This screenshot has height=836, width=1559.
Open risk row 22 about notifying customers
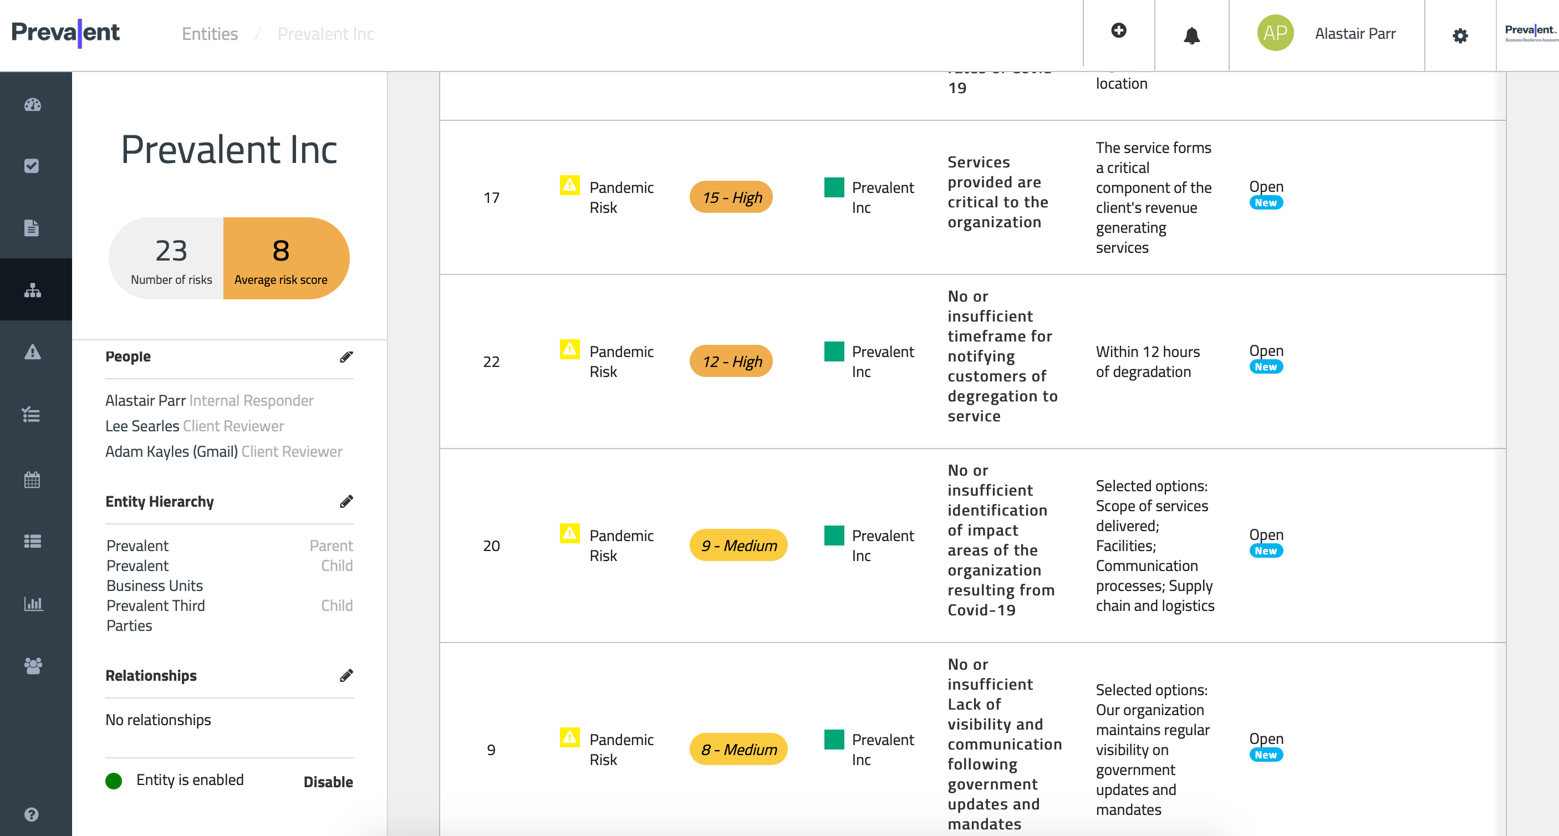(x=1001, y=356)
